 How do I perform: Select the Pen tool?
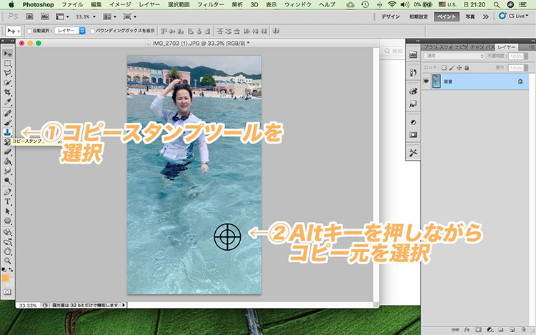click(x=8, y=192)
